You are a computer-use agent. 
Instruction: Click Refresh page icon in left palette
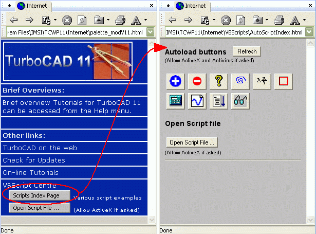(82, 20)
